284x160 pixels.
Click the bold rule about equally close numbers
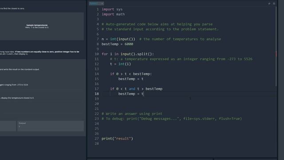pyautogui.click(x=47, y=52)
